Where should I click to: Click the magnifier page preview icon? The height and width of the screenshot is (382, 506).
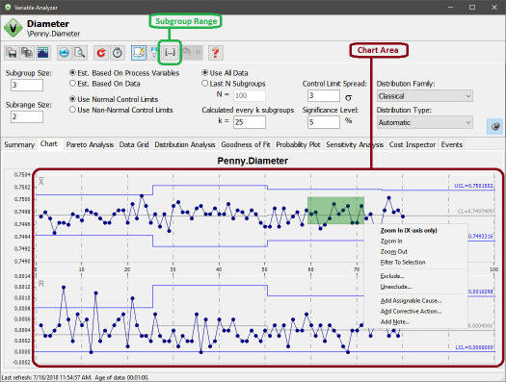80,53
